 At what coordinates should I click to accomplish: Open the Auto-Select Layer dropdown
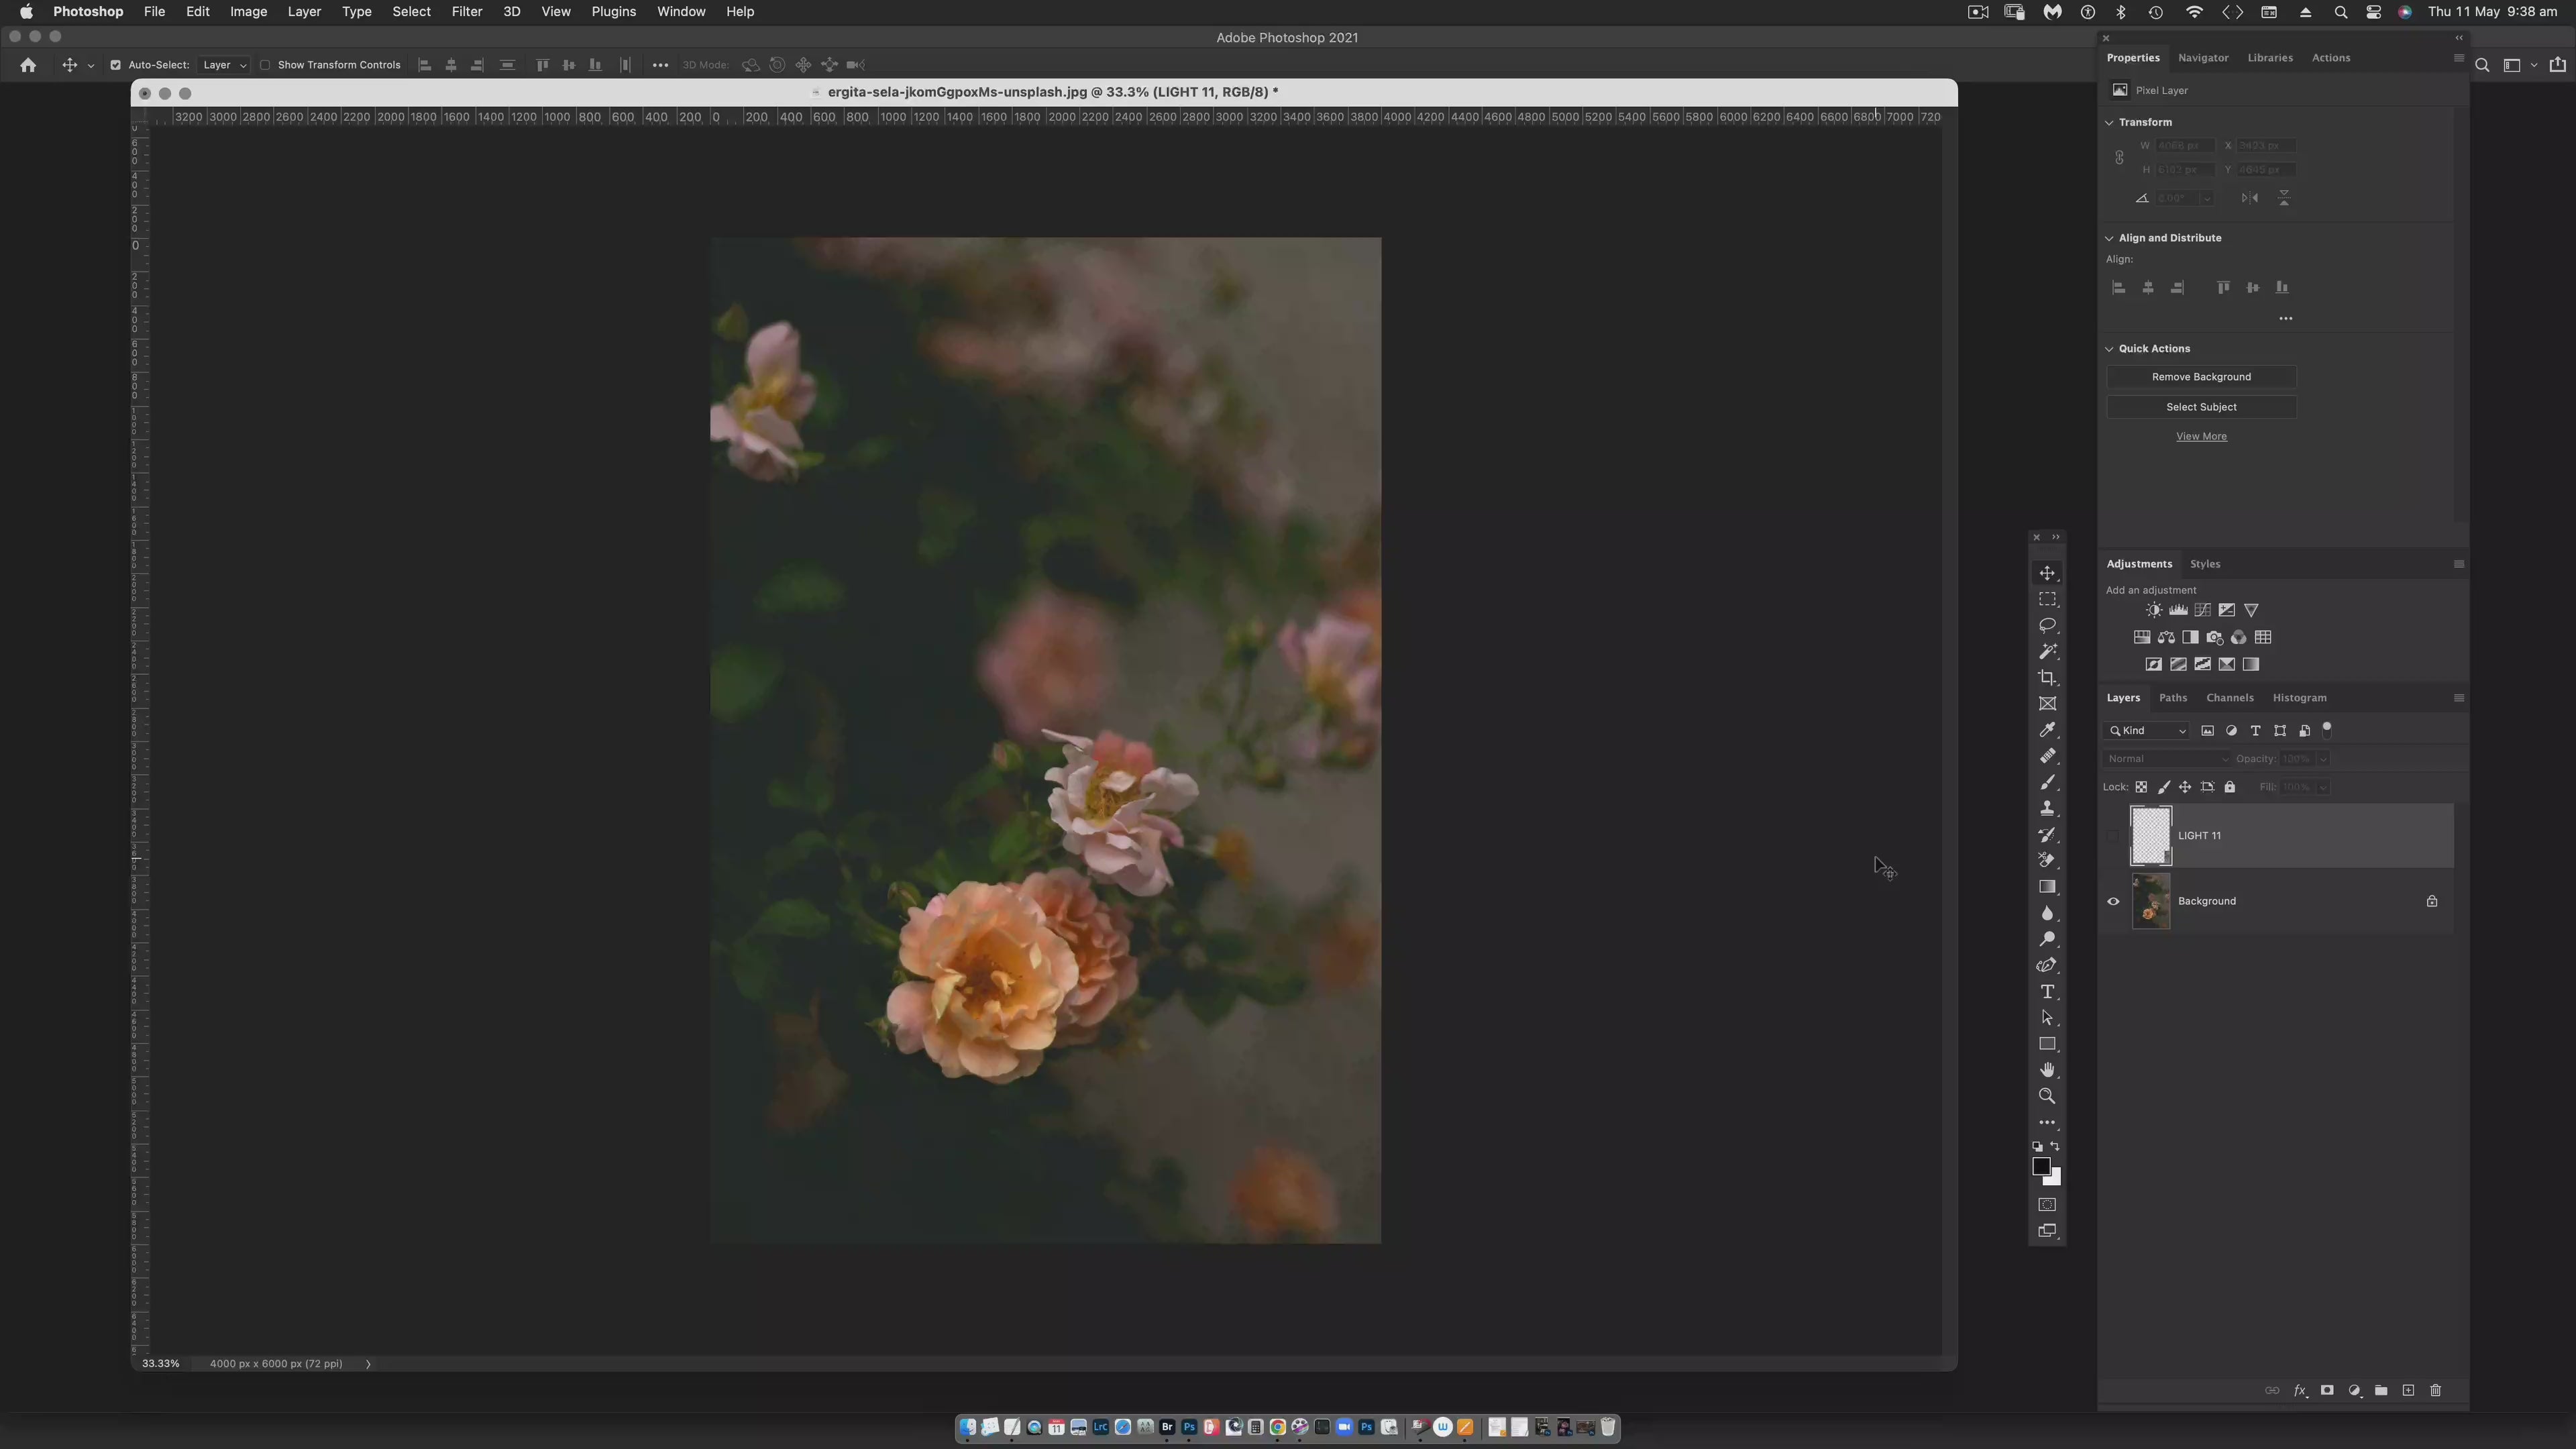click(224, 65)
